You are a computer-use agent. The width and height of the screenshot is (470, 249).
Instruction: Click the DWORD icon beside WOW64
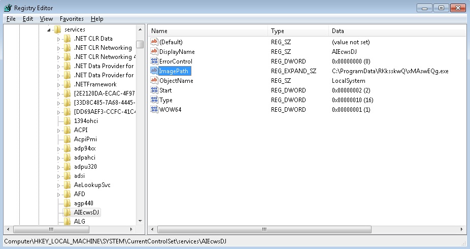[154, 109]
